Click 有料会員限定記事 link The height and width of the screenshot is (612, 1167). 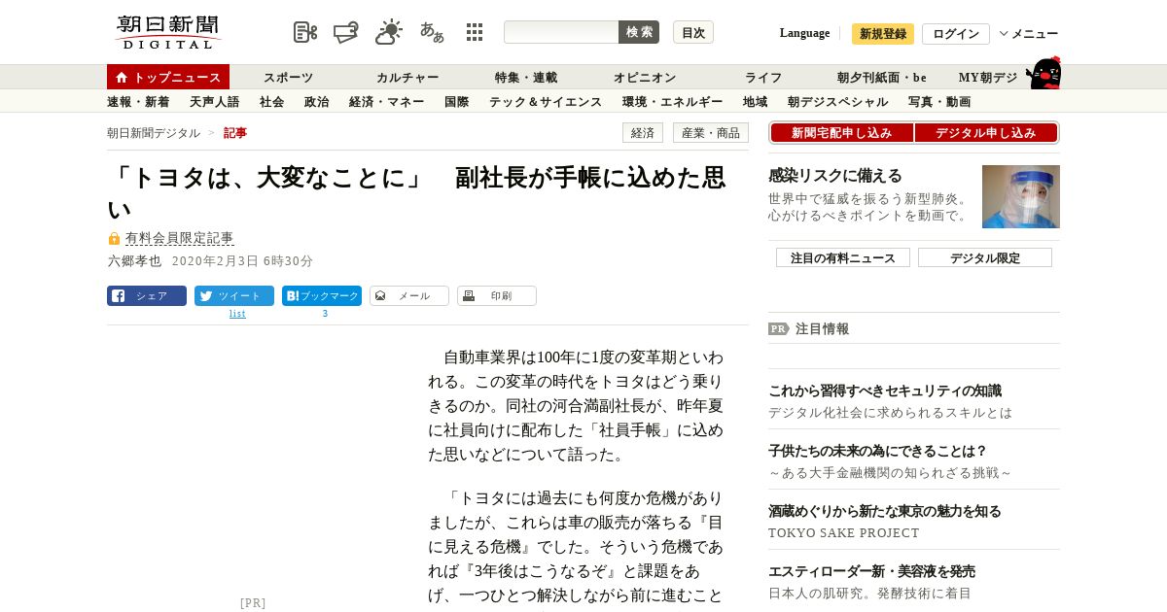coord(179,238)
